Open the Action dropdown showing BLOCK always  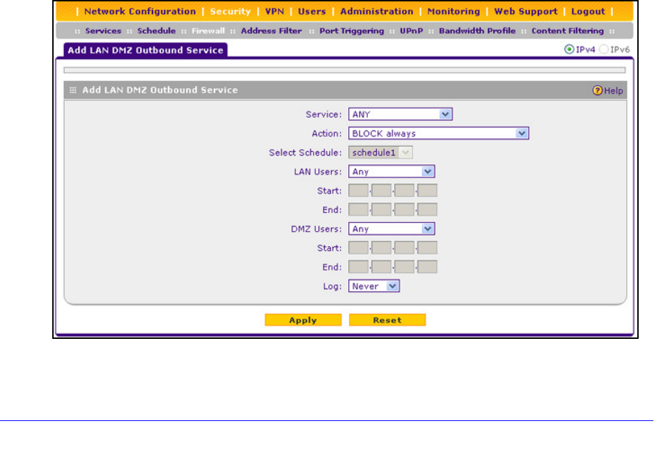pyautogui.click(x=438, y=134)
